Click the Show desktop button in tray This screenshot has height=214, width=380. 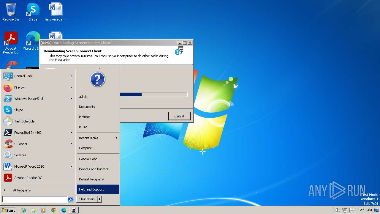pyautogui.click(x=376, y=210)
